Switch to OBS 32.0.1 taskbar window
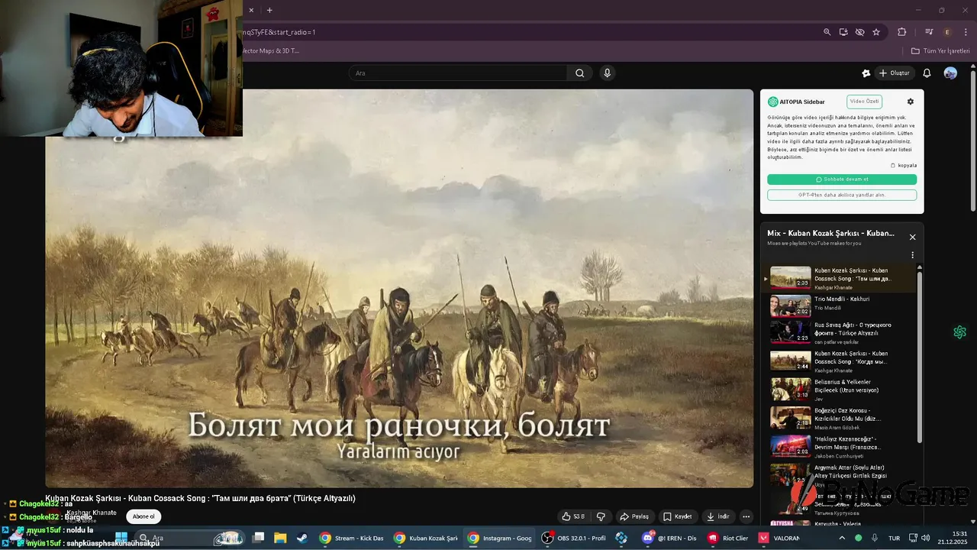The height and width of the screenshot is (550, 977). click(575, 538)
